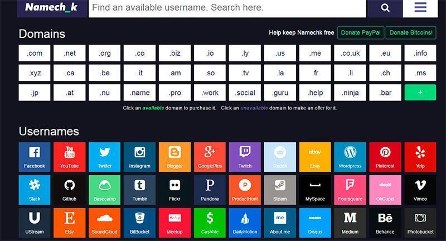Click the Facebook username tile

(35, 157)
